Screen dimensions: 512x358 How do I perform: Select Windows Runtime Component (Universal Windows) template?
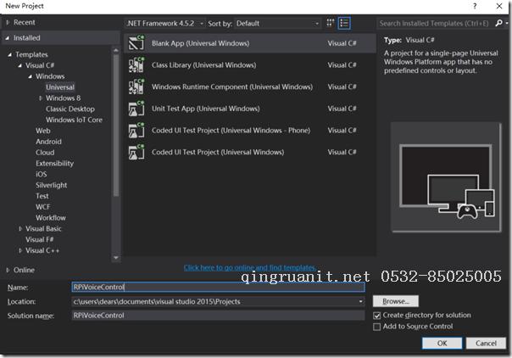pyautogui.click(x=250, y=87)
